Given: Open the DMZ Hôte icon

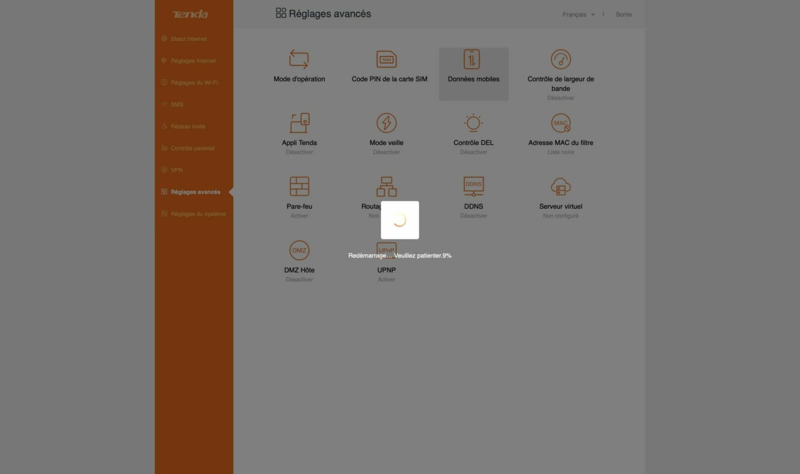Looking at the screenshot, I should click(x=299, y=251).
